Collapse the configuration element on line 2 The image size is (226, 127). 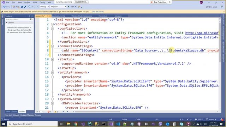tap(52, 24)
